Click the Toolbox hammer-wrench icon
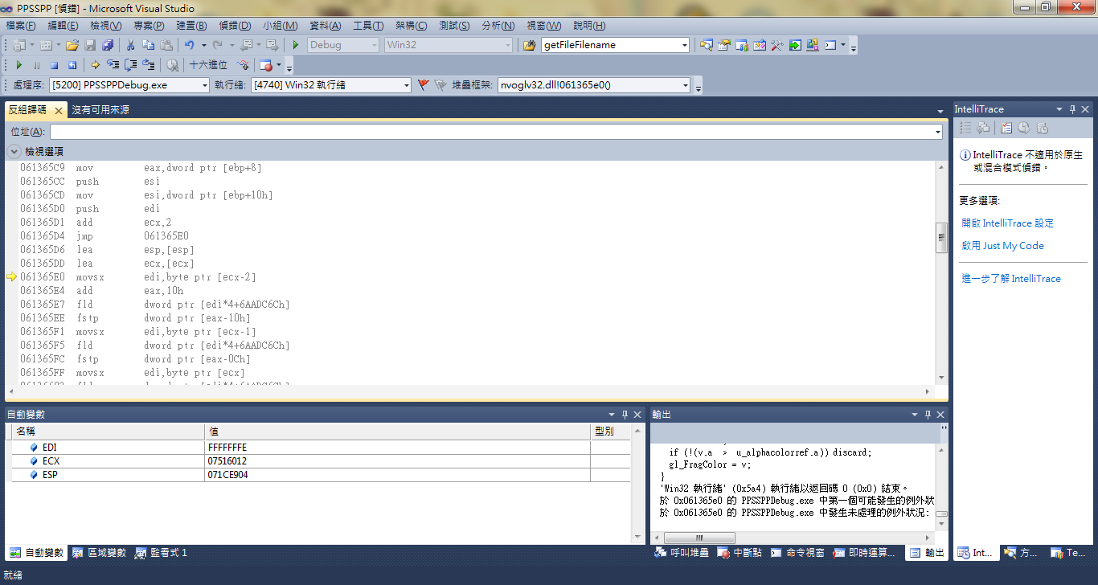This screenshot has width=1098, height=585. pyautogui.click(x=777, y=45)
